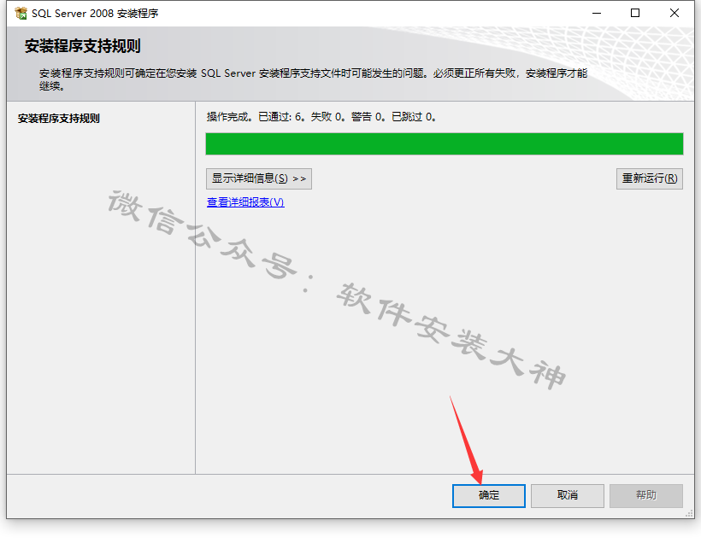Screen dimensions: 701x549
Task: Close the SQL Server 2008 installer window
Action: [x=674, y=14]
